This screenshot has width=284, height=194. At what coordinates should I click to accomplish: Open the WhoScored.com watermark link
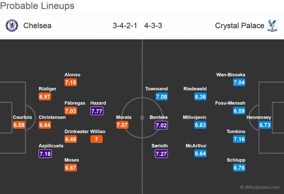[260, 187]
